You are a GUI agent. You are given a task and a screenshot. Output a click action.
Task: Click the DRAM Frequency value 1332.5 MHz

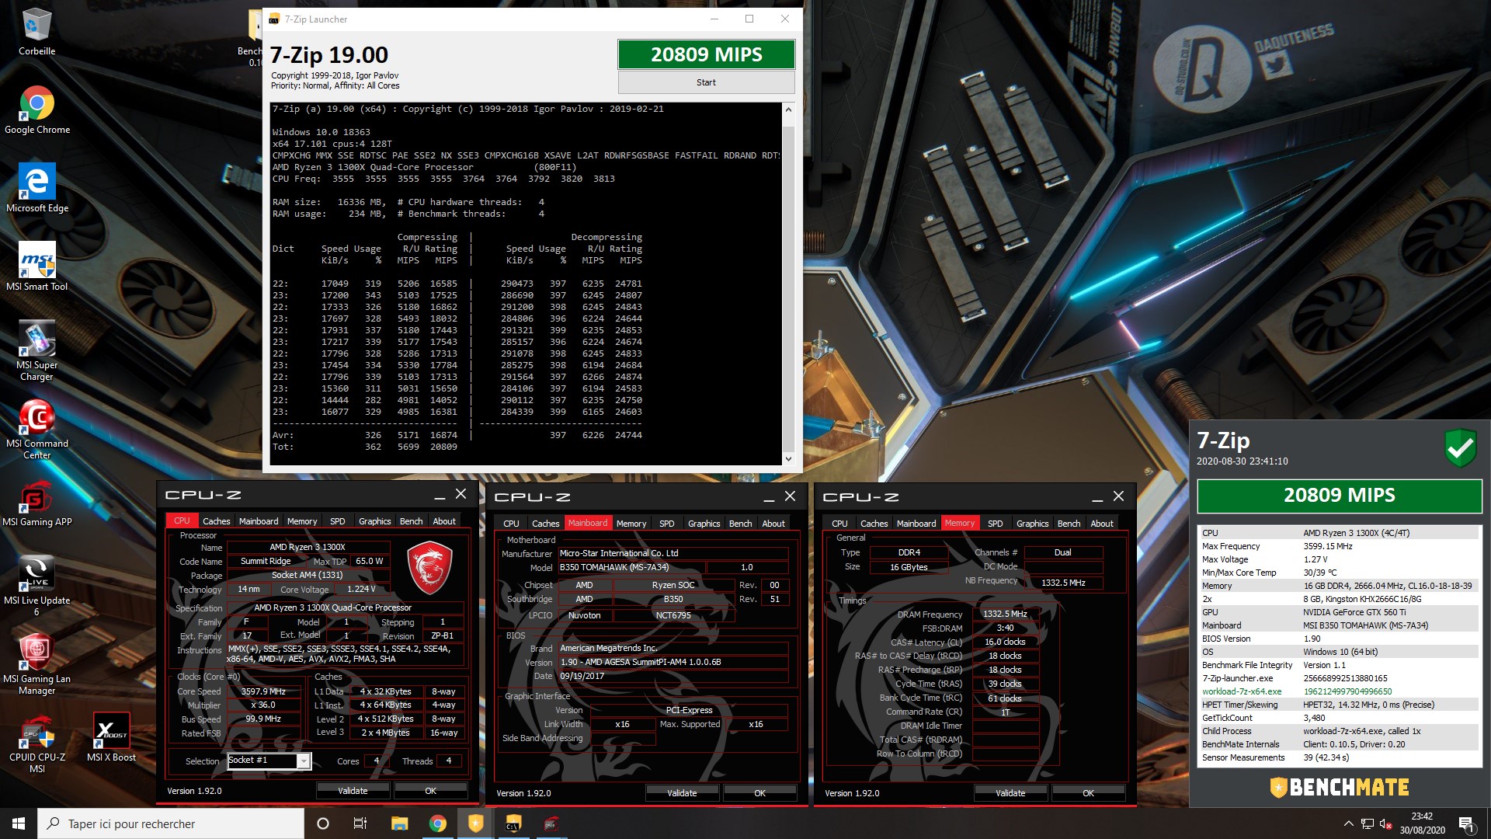pos(1005,614)
